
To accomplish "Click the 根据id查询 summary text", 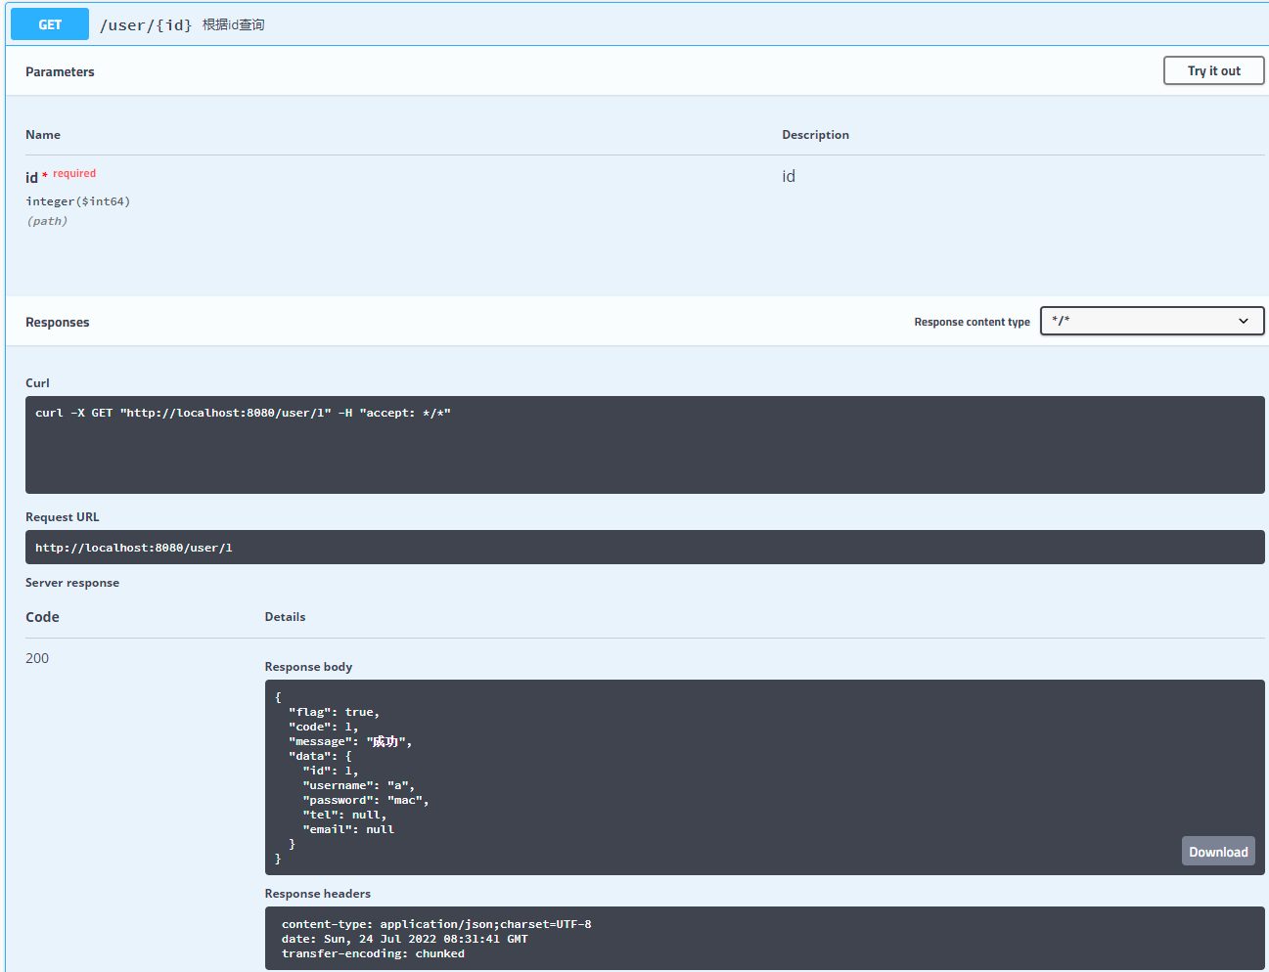I will [233, 24].
